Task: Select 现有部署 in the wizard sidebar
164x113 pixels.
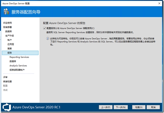Action: pyautogui.click(x=7, y=27)
